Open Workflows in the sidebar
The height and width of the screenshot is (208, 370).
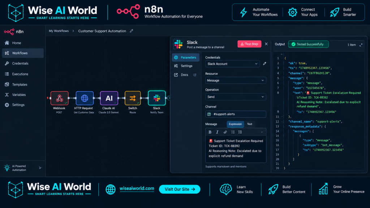click(23, 53)
